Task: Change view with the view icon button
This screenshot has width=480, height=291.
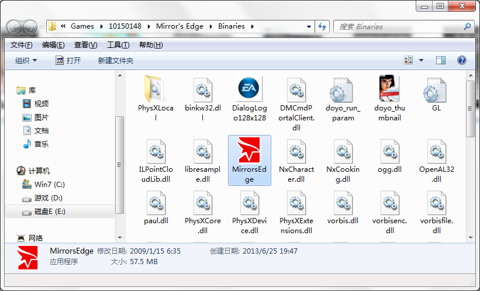Action: point(408,60)
